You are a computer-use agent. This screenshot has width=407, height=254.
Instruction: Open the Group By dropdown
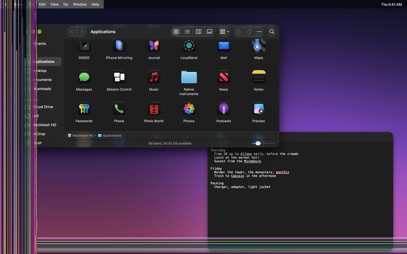point(224,32)
